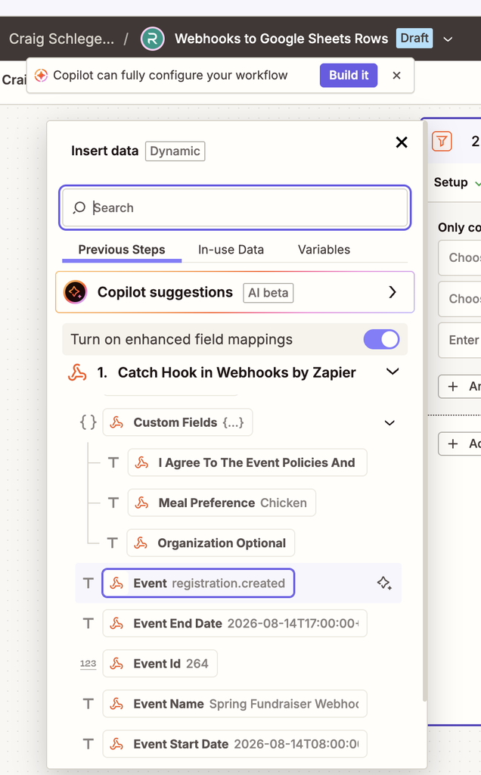Click the Build it button

[x=349, y=75]
